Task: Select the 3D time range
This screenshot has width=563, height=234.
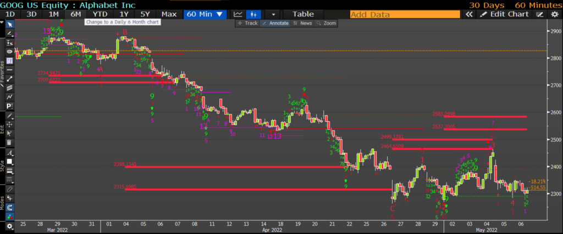Action: (32, 14)
